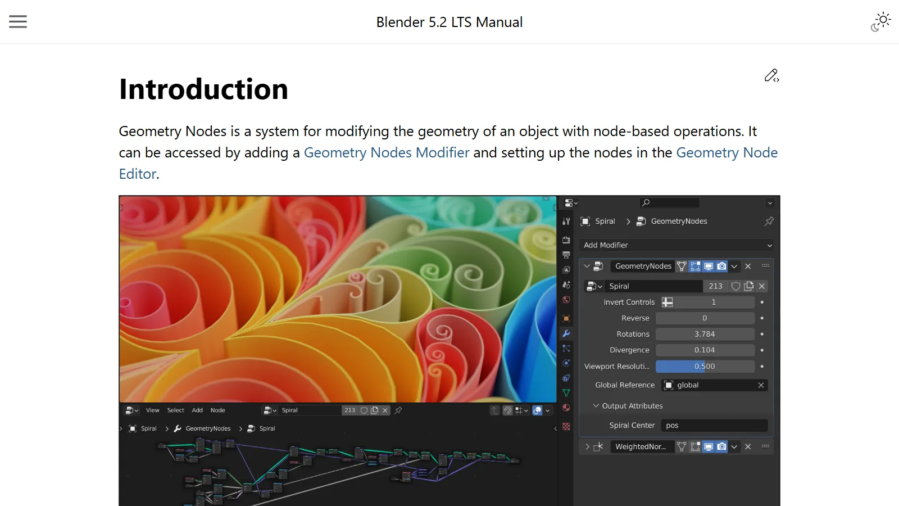The height and width of the screenshot is (506, 899).
Task: Open the View menu in node editor
Action: click(153, 410)
